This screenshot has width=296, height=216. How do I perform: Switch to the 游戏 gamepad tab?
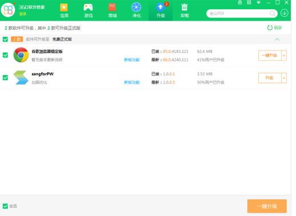click(88, 10)
